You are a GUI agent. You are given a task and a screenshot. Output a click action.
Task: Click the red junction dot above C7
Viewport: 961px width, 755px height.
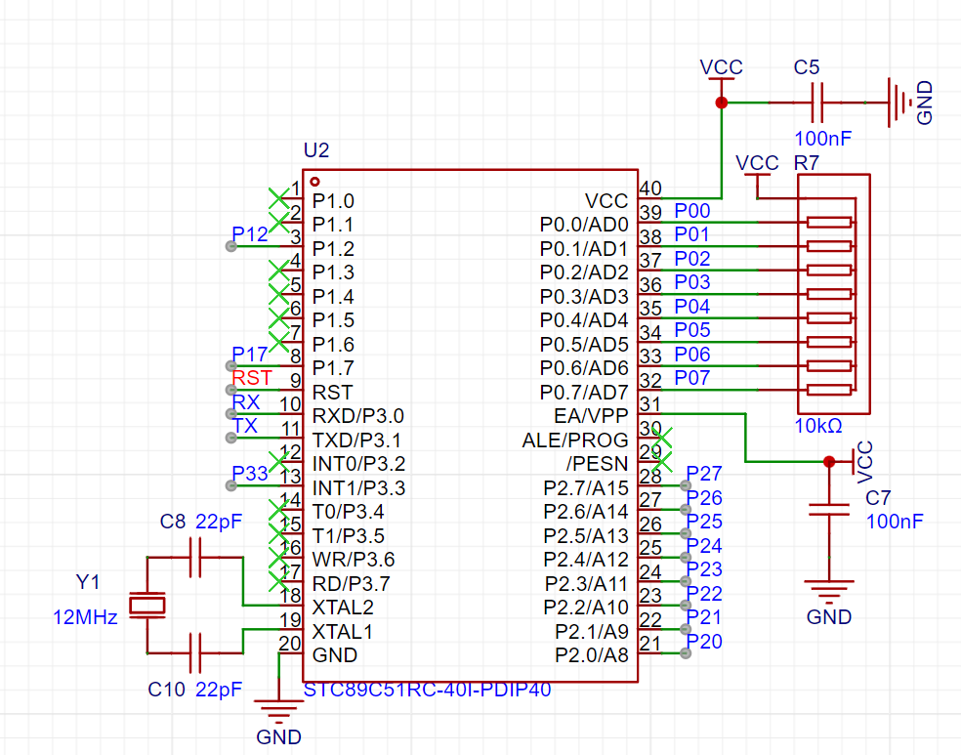coord(829,461)
